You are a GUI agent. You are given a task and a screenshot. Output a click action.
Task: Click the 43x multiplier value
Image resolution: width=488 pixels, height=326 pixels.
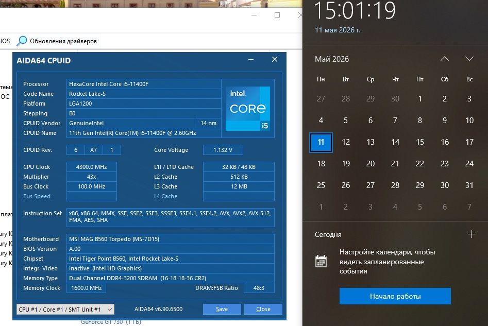pos(92,177)
